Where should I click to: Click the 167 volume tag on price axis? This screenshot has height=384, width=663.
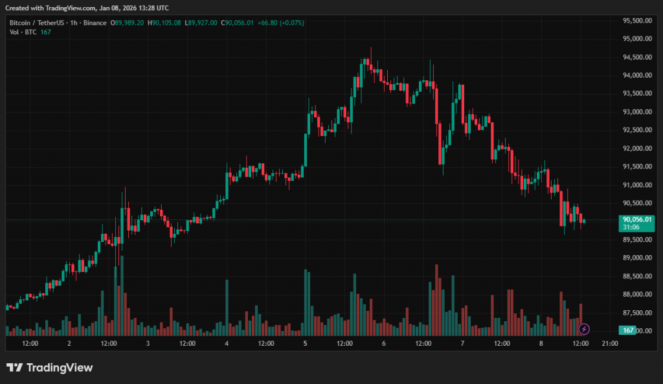click(x=627, y=330)
